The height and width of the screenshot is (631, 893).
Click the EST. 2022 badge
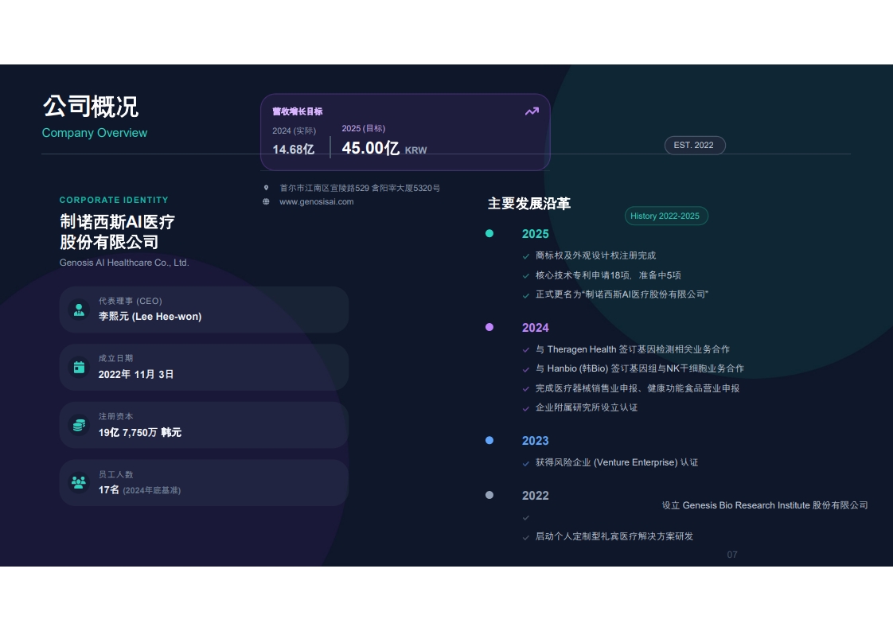pyautogui.click(x=694, y=146)
